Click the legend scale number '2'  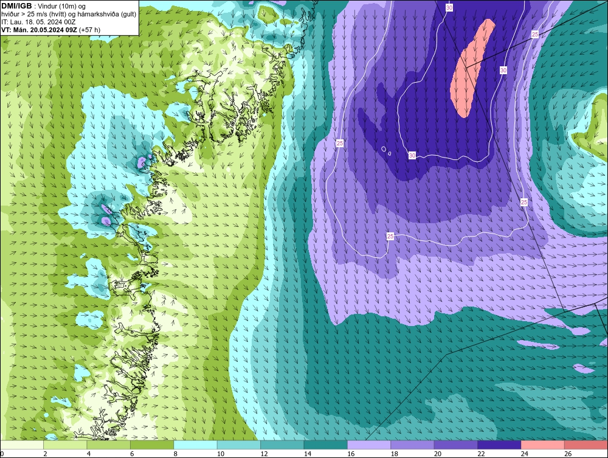45,454
